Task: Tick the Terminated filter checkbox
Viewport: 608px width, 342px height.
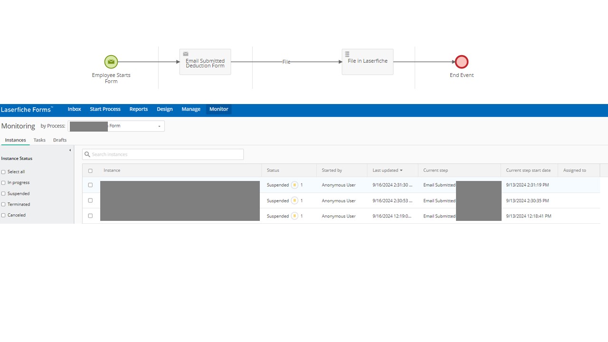Action: (x=3, y=205)
